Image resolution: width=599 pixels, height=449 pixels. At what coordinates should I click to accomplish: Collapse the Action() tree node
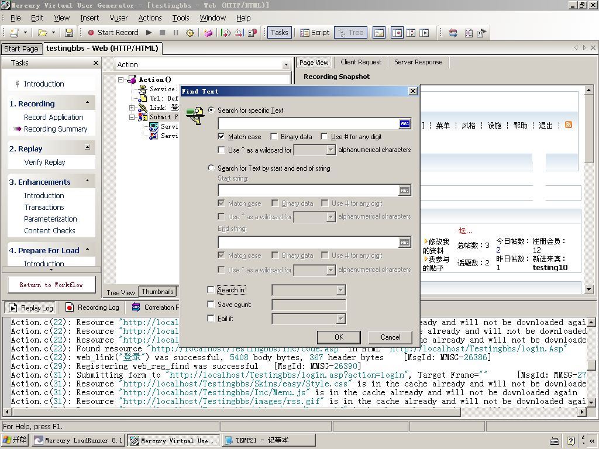point(121,80)
